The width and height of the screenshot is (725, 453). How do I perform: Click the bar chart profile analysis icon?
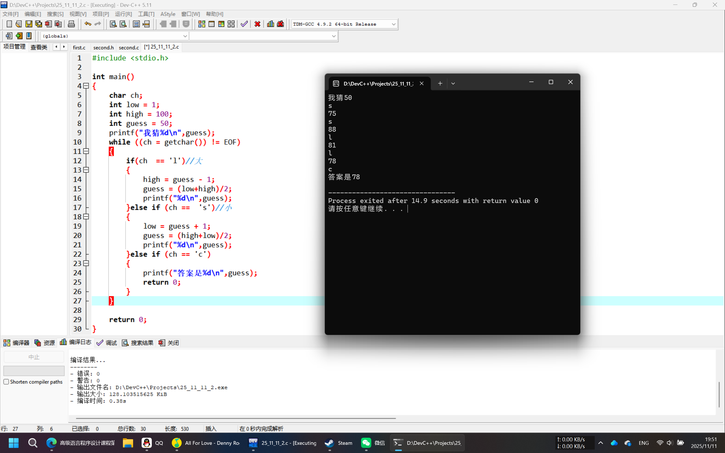point(270,24)
